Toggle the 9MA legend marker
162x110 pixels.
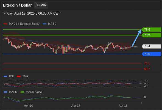[x=19, y=76]
